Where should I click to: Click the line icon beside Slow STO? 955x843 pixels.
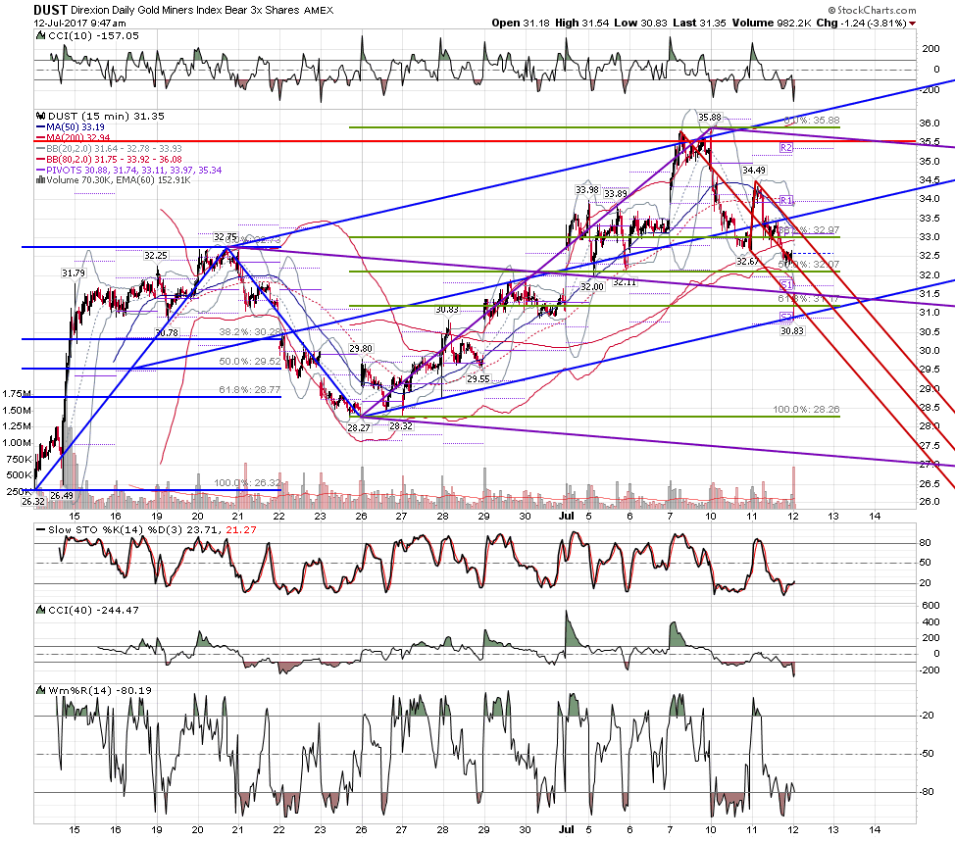click(41, 530)
